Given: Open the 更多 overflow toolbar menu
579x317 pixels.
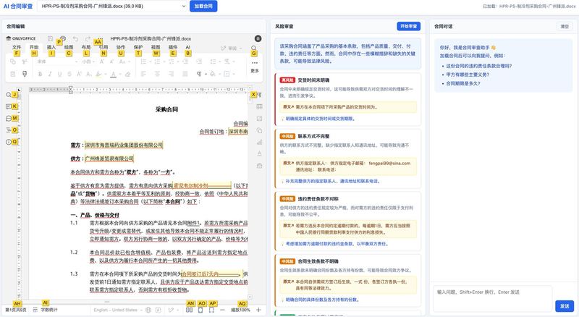Looking at the screenshot, I should tap(255, 66).
